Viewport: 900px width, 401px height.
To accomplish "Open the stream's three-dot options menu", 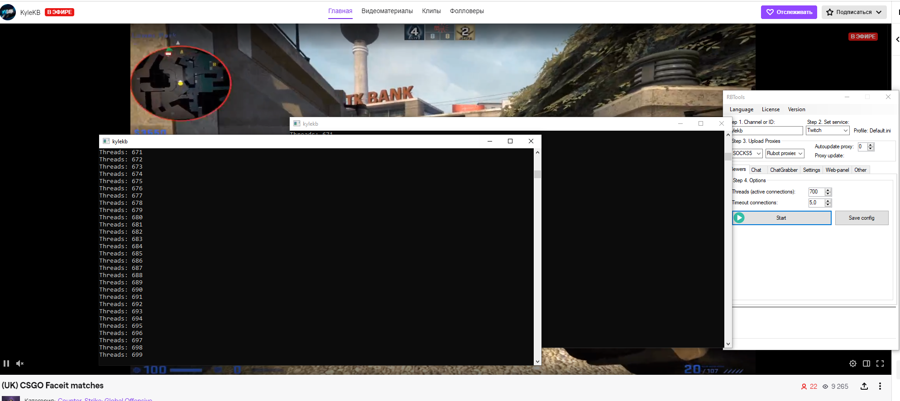I will click(880, 386).
